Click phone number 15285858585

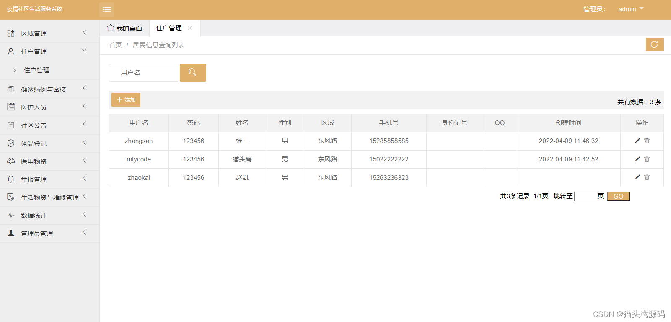389,141
